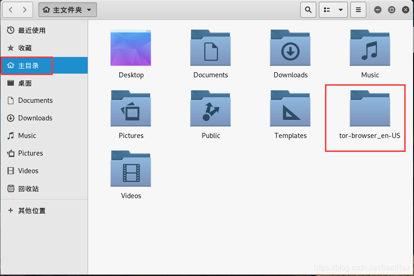Toggle list view icon in toolbar

(327, 10)
